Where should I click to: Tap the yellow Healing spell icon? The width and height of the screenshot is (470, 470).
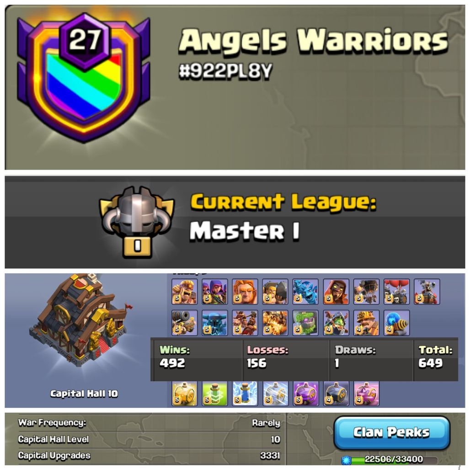pos(184,394)
